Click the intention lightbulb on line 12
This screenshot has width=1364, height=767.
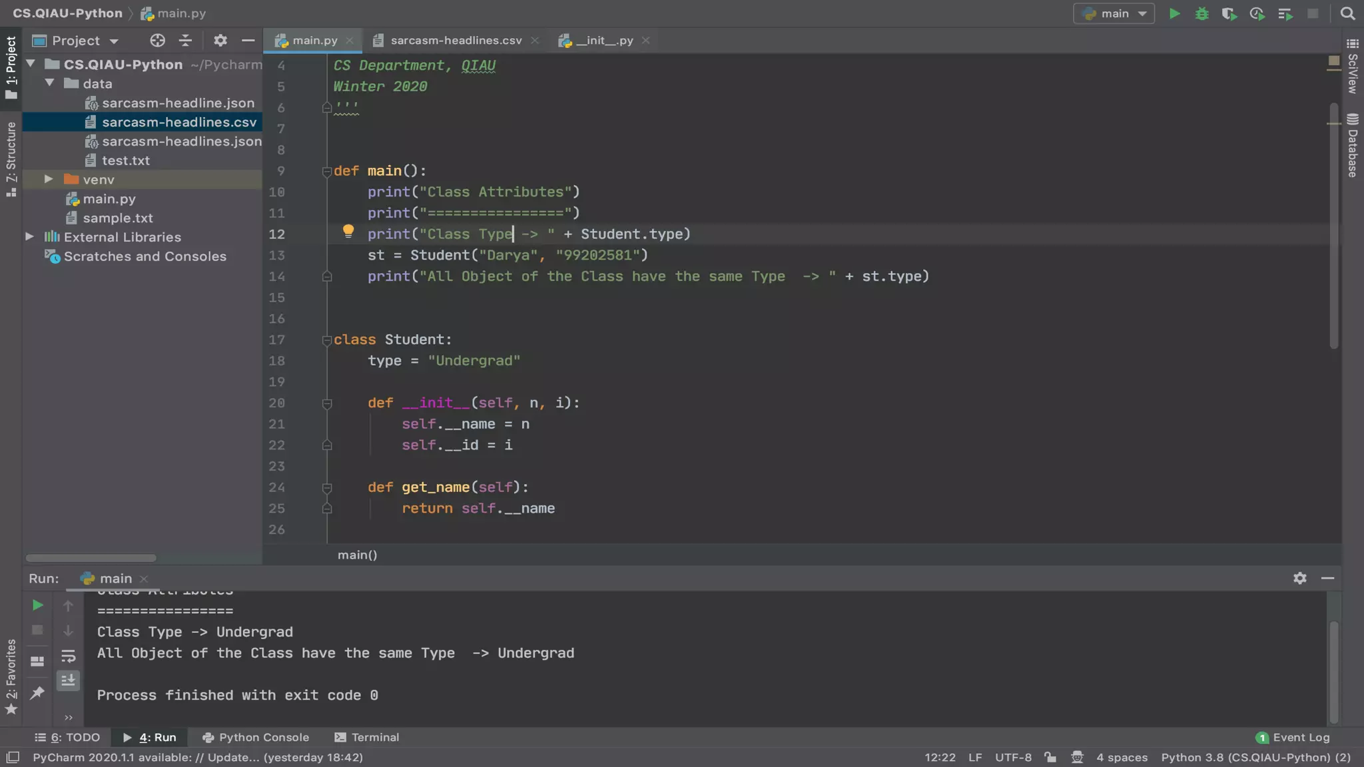(348, 231)
